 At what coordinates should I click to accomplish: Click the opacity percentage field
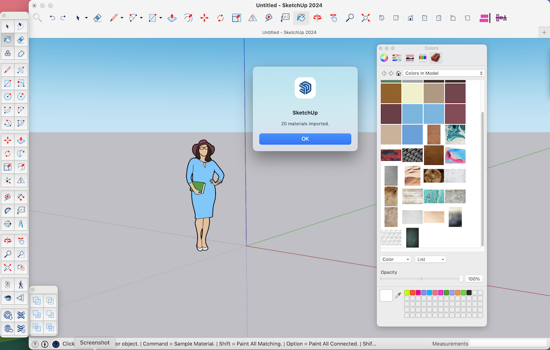pyautogui.click(x=474, y=279)
